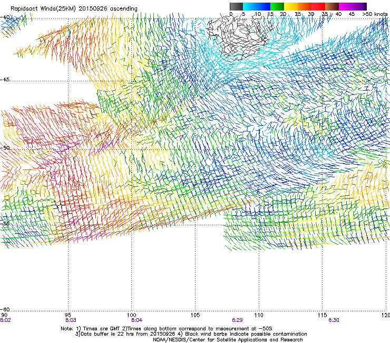Screen dimensions: 390x343
Task: Click the note line about data buffer
Action: click(191, 334)
